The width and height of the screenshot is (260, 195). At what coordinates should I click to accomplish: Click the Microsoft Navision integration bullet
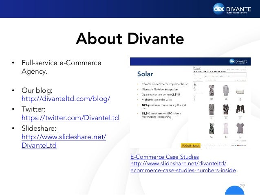[159, 89]
